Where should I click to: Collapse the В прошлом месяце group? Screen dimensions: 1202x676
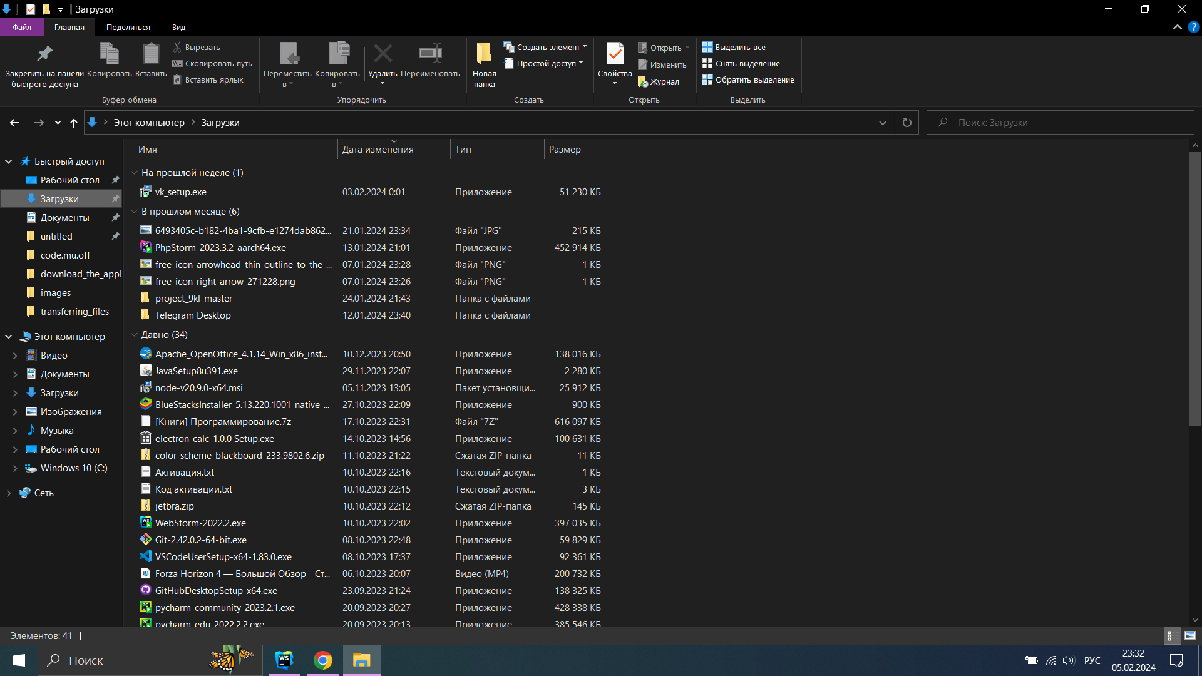click(x=134, y=212)
